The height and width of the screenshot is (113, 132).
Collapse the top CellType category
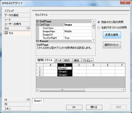tap(37, 21)
